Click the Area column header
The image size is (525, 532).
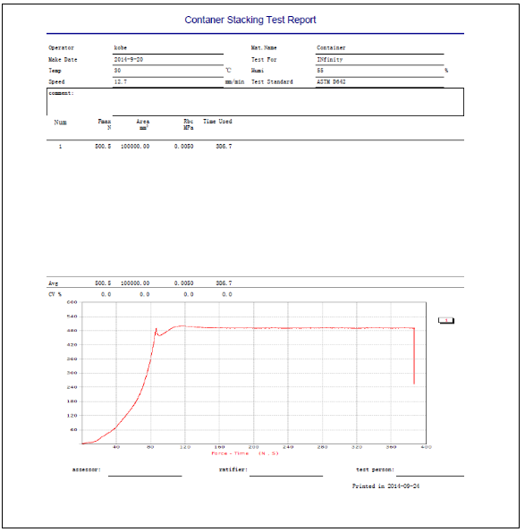143,124
